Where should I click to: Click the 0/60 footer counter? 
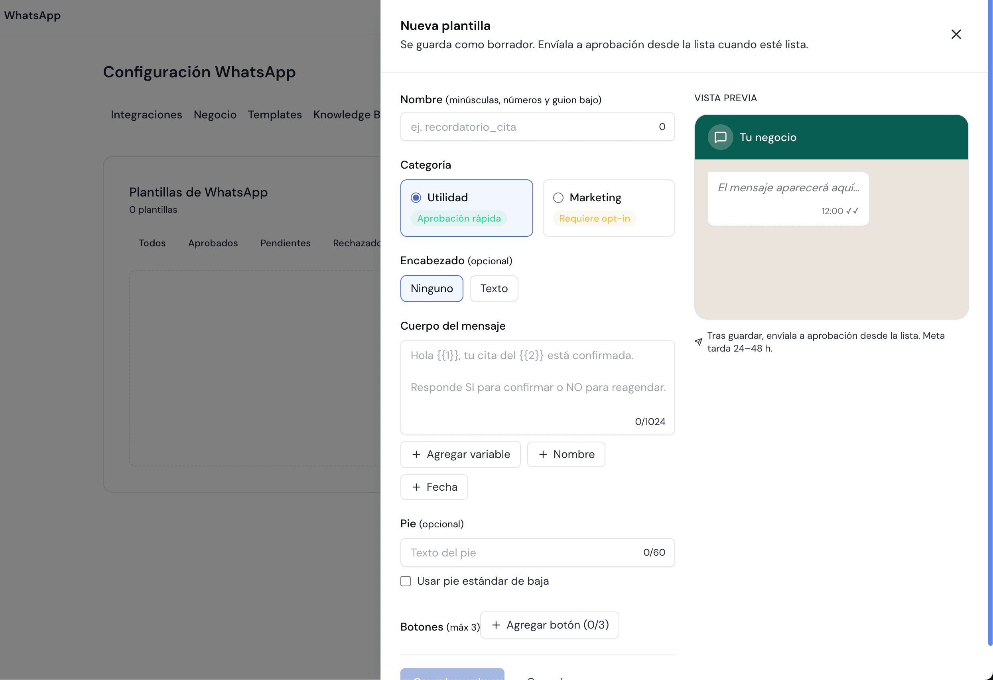654,553
